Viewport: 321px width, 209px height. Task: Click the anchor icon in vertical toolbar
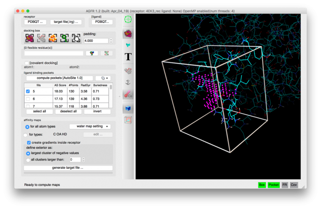click(x=128, y=82)
